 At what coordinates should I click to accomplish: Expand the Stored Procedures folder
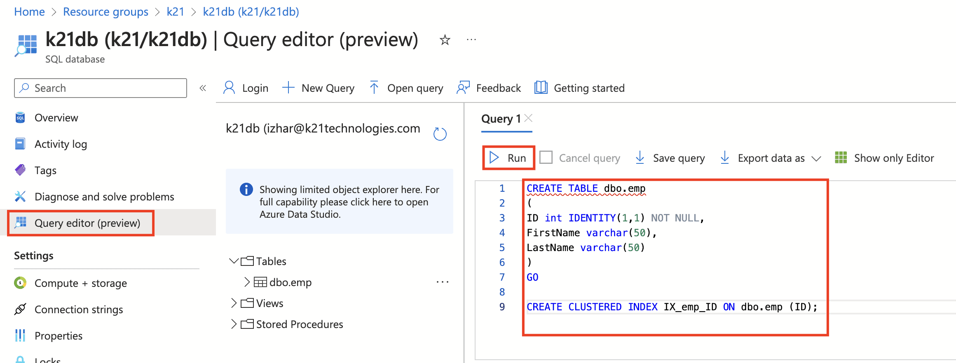tap(234, 324)
